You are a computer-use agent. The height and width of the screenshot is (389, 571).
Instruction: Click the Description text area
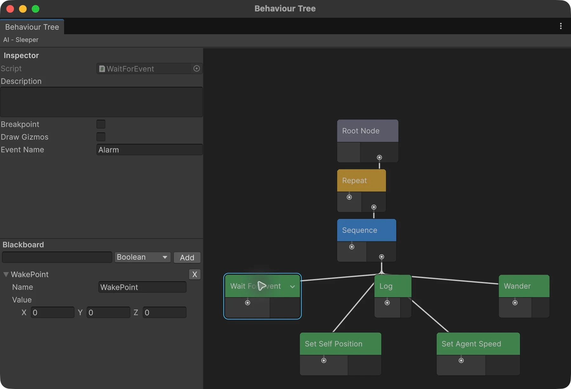click(102, 102)
